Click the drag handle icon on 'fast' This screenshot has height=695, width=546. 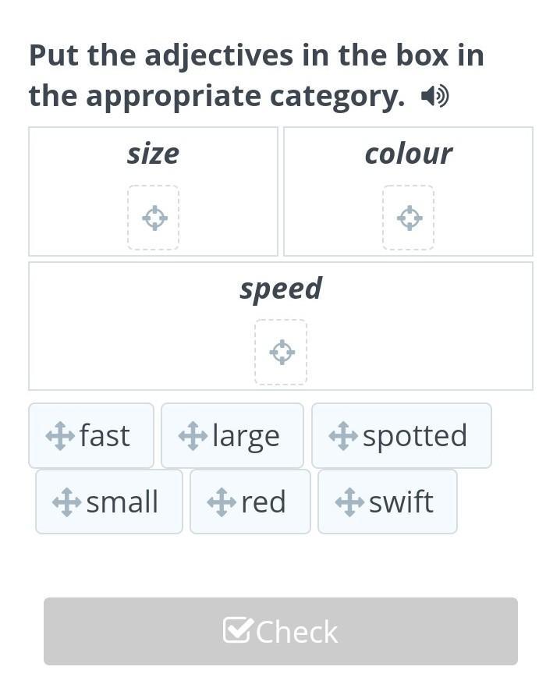click(60, 436)
